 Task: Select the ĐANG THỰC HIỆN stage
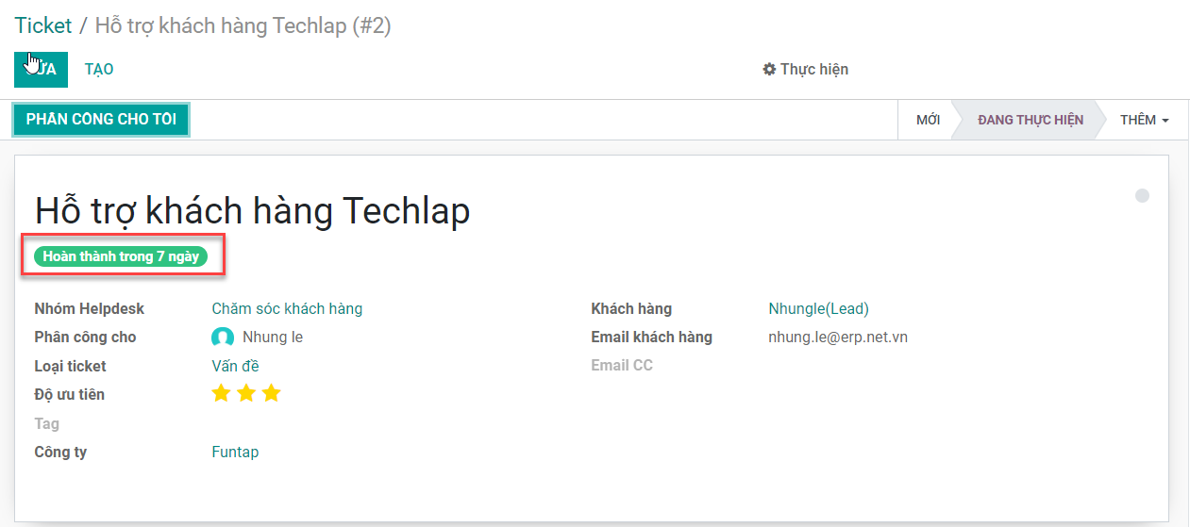1030,120
